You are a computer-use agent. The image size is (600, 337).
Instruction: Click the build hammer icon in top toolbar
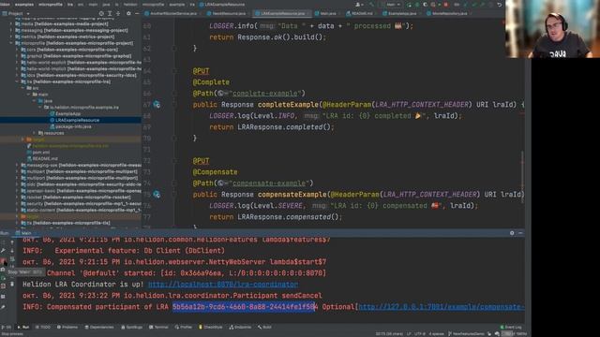(x=371, y=5)
